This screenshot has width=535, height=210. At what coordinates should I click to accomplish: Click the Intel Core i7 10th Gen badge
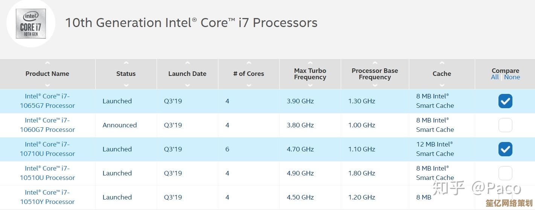31,23
